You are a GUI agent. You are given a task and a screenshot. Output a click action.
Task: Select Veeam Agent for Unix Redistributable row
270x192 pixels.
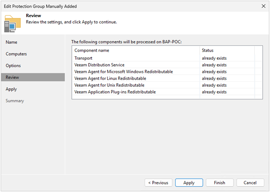click(167, 85)
